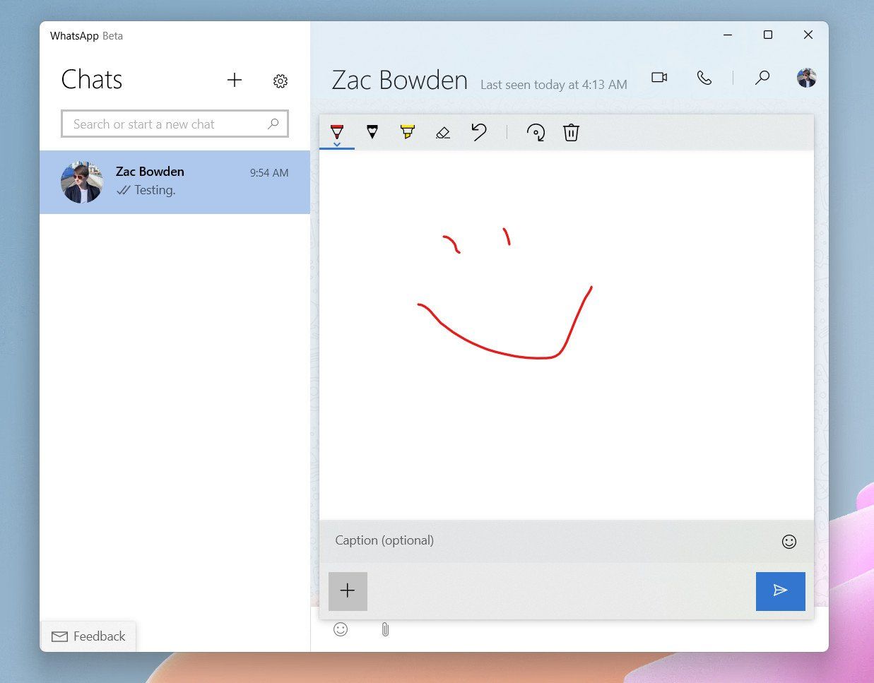Search within the conversation
This screenshot has width=874, height=683.
pyautogui.click(x=762, y=77)
